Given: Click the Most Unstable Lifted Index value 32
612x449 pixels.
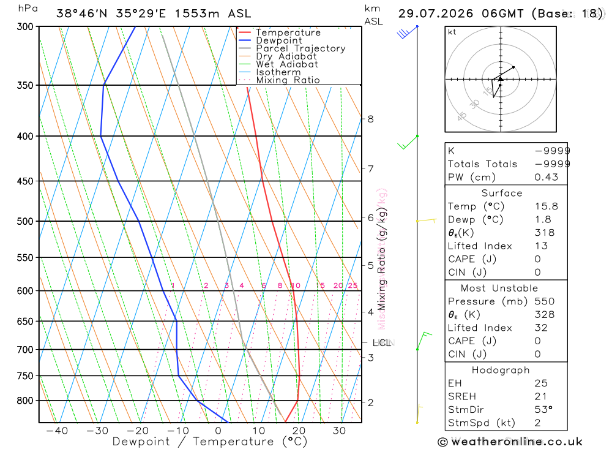Looking at the screenshot, I should [x=541, y=328].
